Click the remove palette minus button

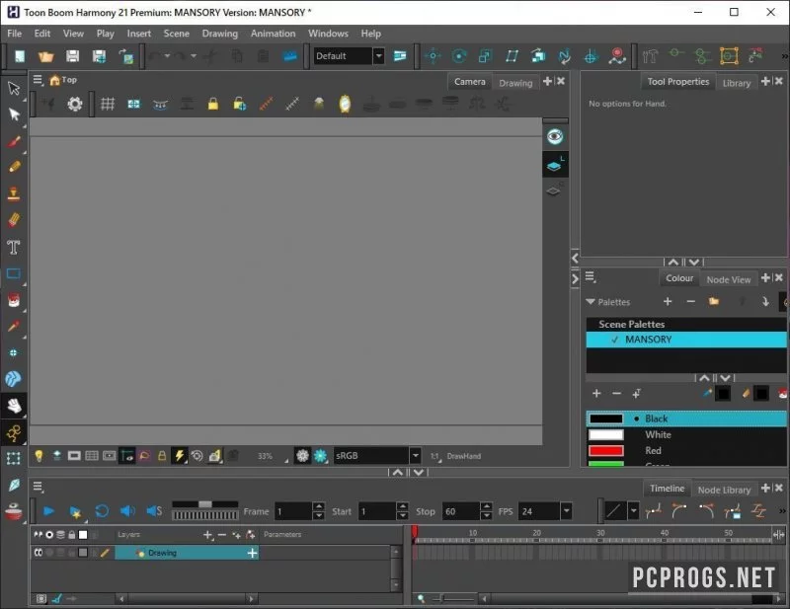[690, 302]
